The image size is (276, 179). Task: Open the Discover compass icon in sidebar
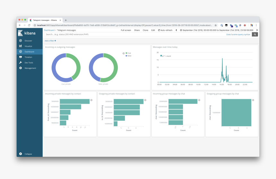(21, 41)
